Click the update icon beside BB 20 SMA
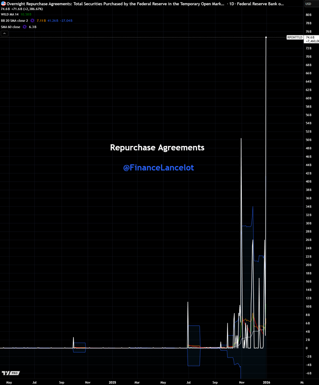 pos(32,21)
